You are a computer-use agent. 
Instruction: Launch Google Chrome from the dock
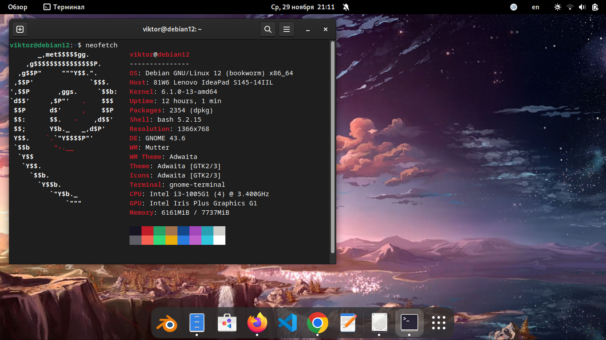(317, 323)
